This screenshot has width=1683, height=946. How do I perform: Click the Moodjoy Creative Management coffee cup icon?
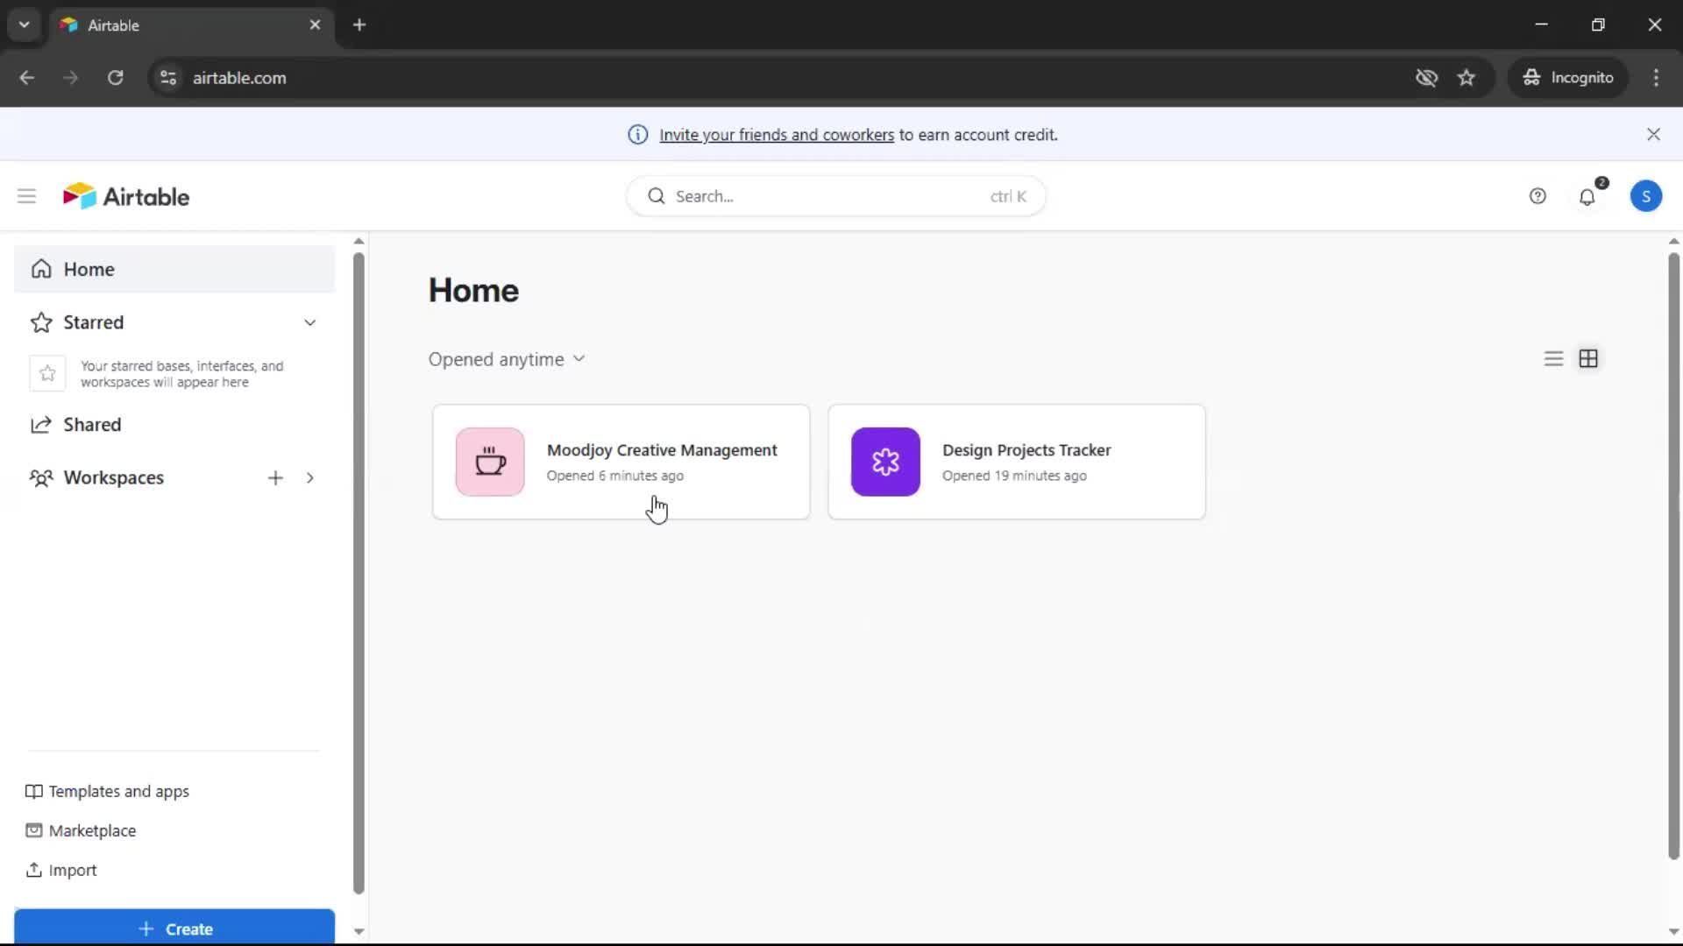[490, 462]
